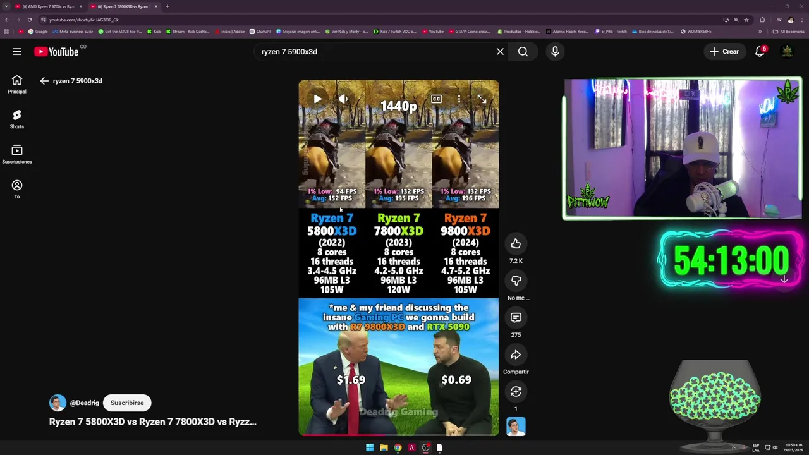Open the Inicio | Adobe bookmark

click(229, 32)
